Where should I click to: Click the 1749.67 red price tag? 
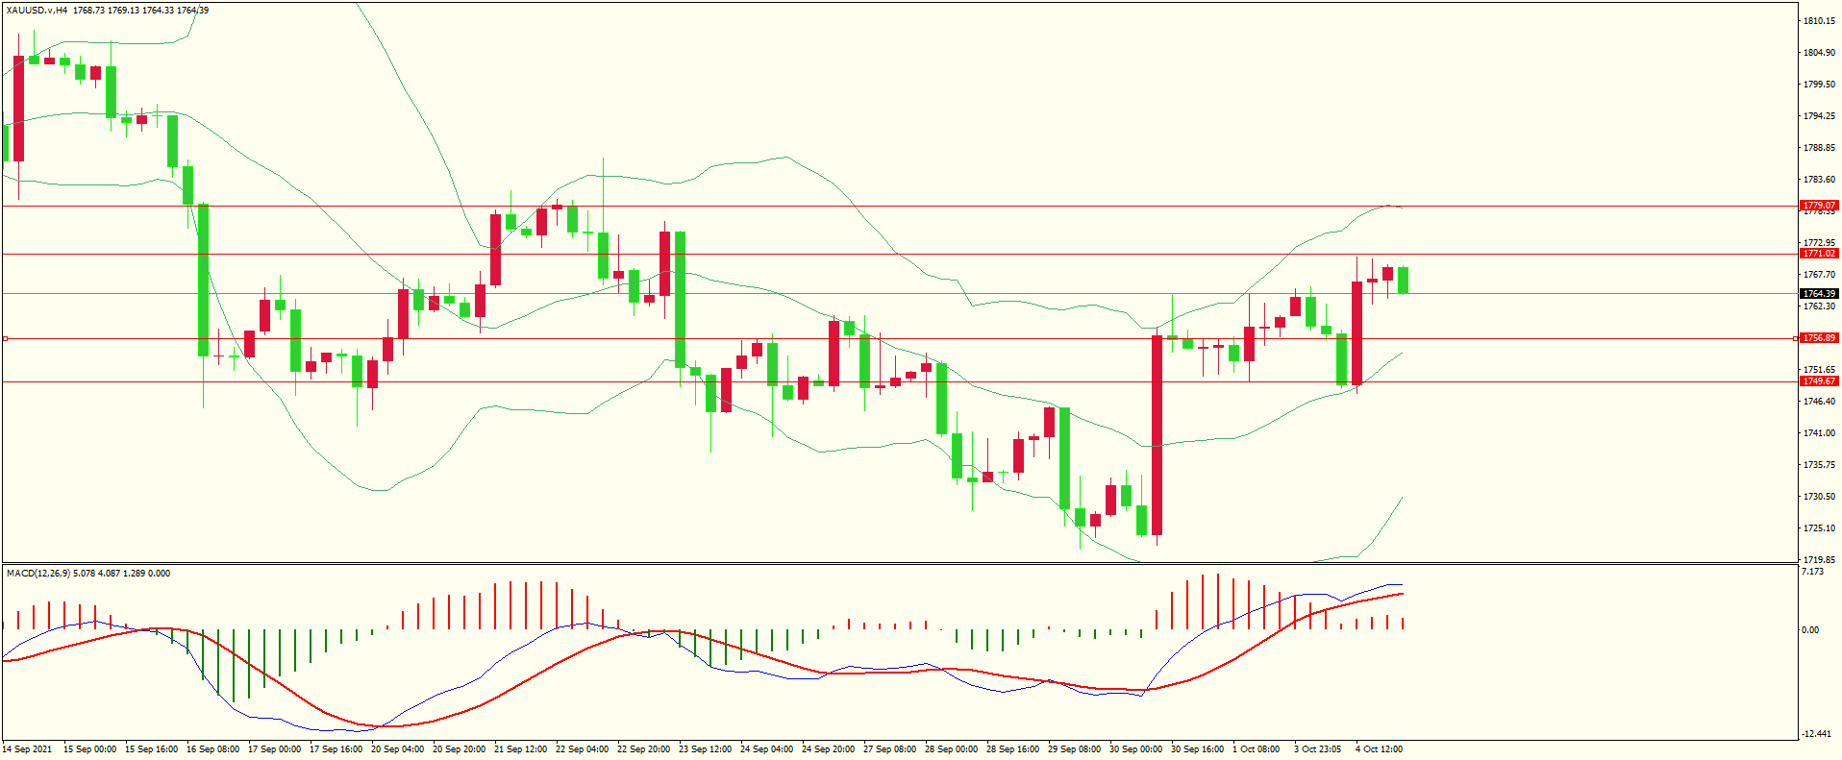1818,381
